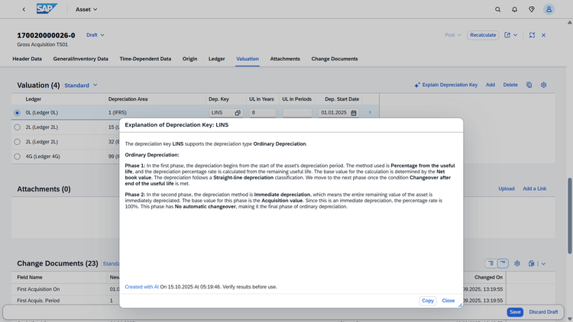Click the SAP logo
Screen dimensions: 573x322
[x=47, y=8]
